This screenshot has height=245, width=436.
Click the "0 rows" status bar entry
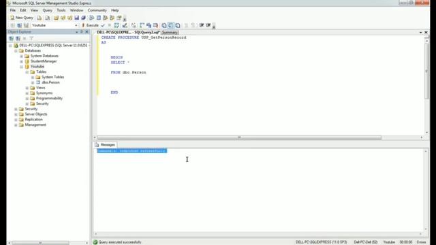point(421,242)
